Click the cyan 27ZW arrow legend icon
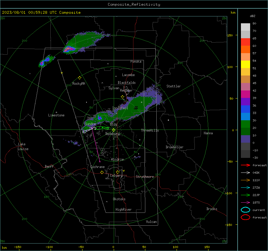 point(245,188)
